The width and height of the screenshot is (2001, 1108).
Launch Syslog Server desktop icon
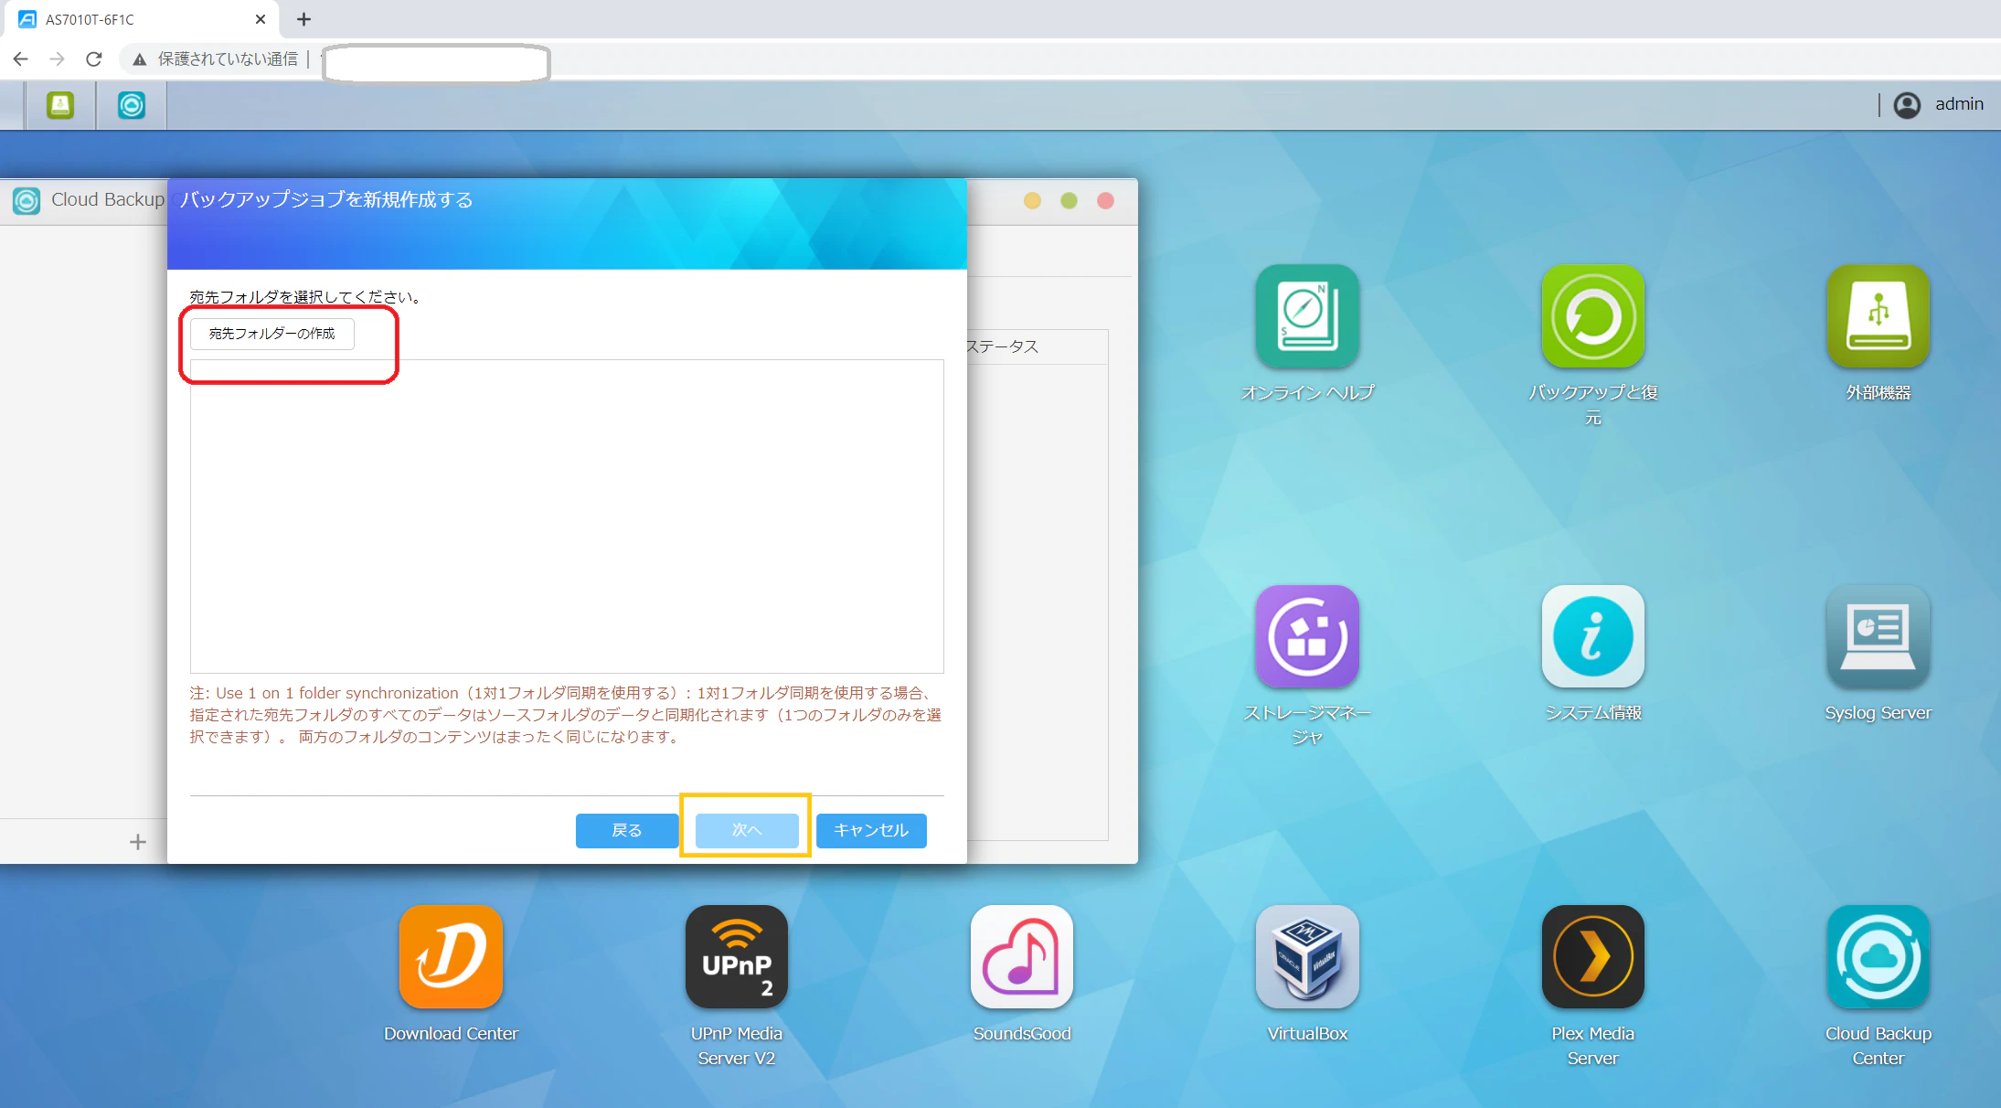coord(1878,636)
